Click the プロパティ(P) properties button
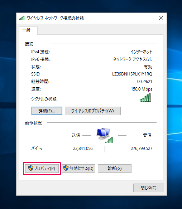Image resolution: width=182 pixels, height=209 pixels. (42, 169)
